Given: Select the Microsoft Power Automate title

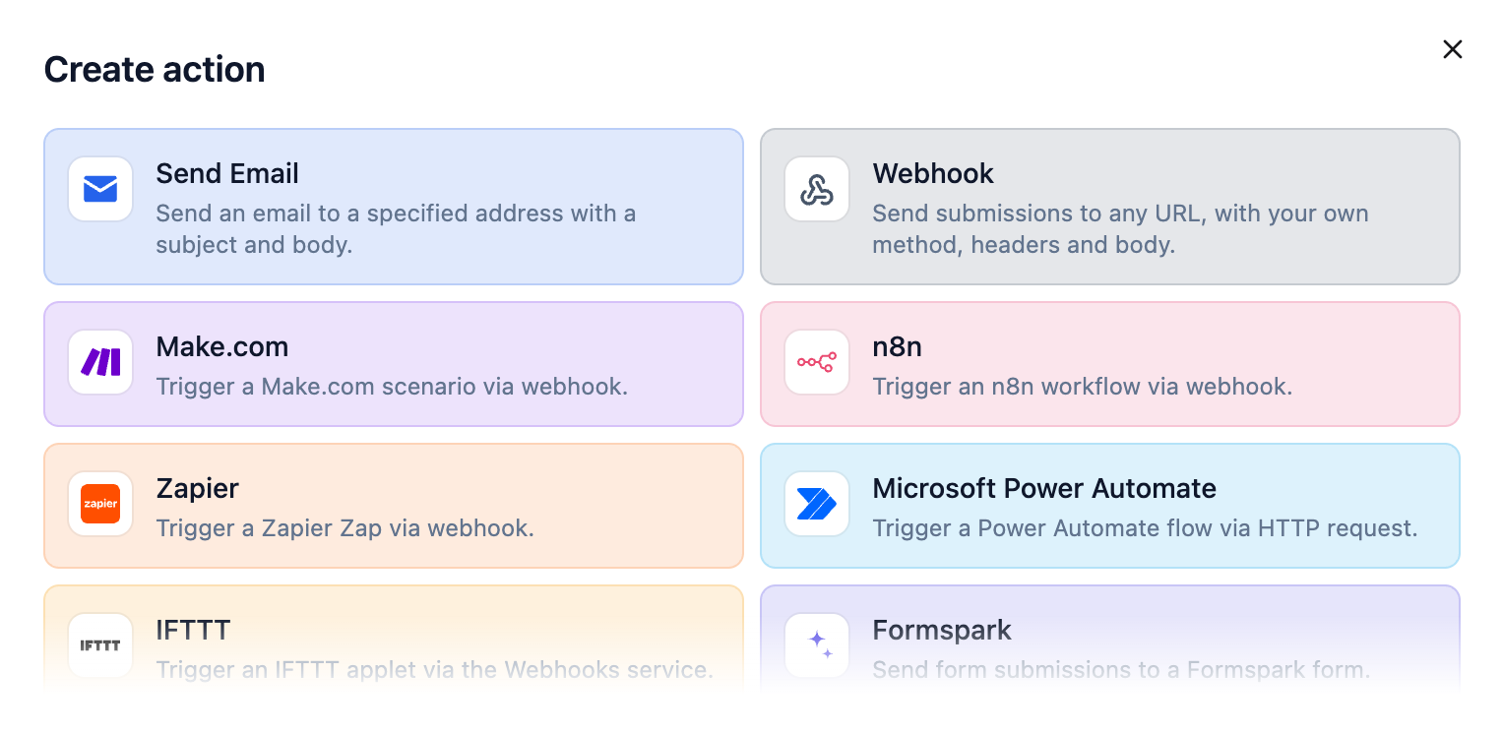Looking at the screenshot, I should 1044,489.
